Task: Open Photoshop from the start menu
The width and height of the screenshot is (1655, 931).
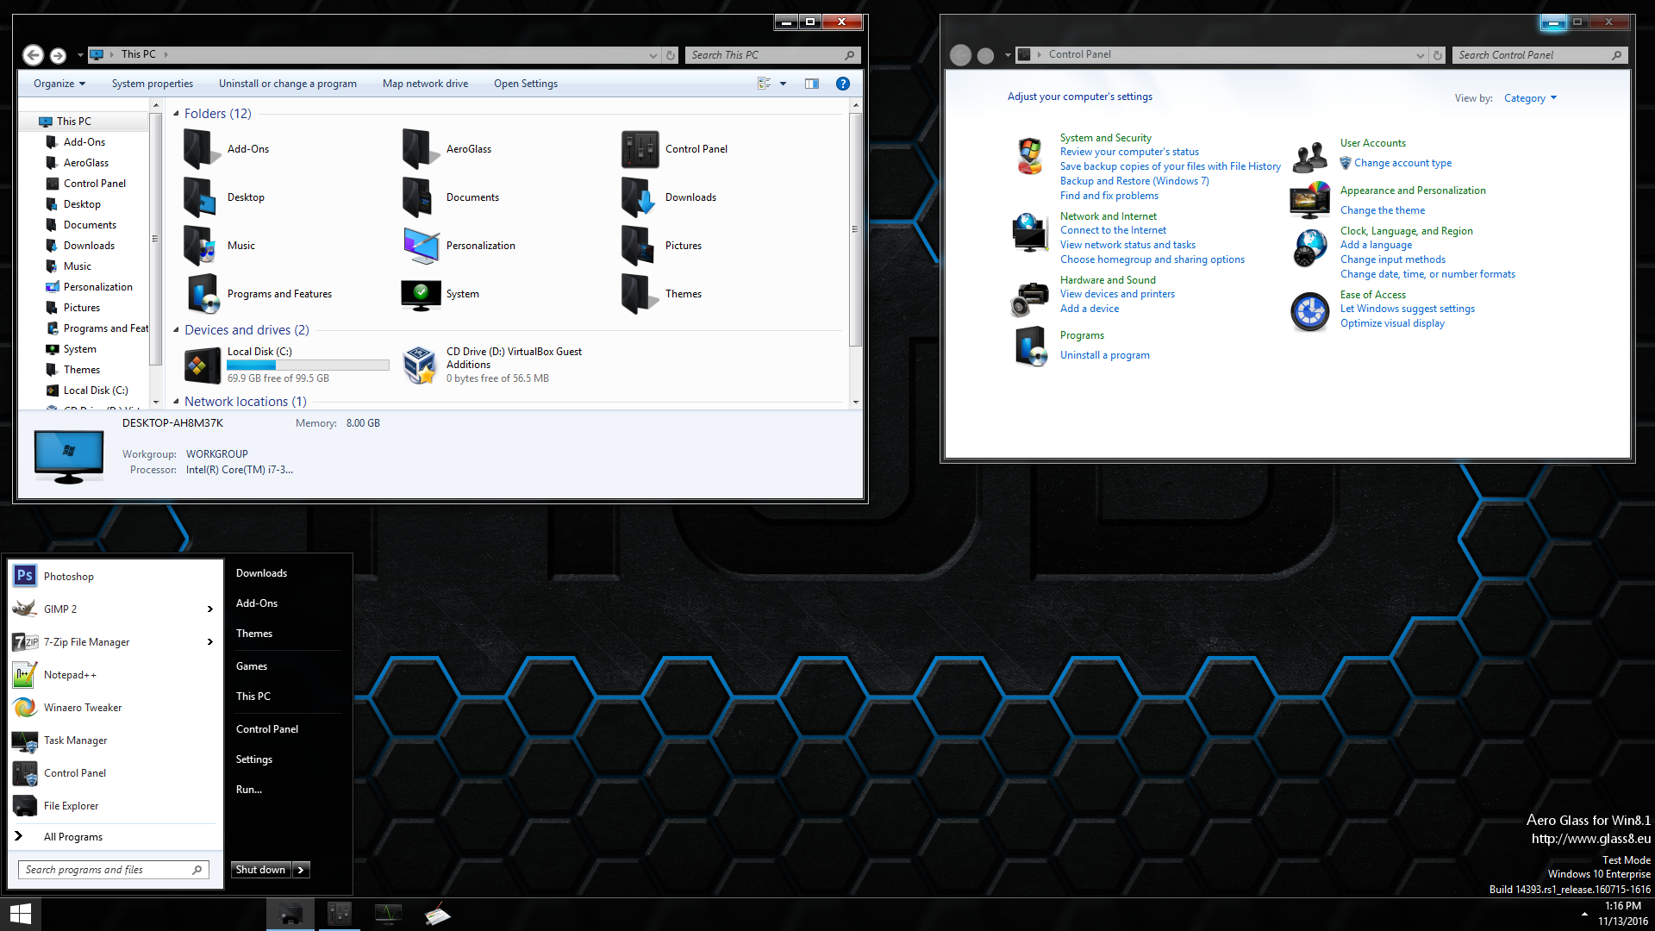Action: (116, 577)
